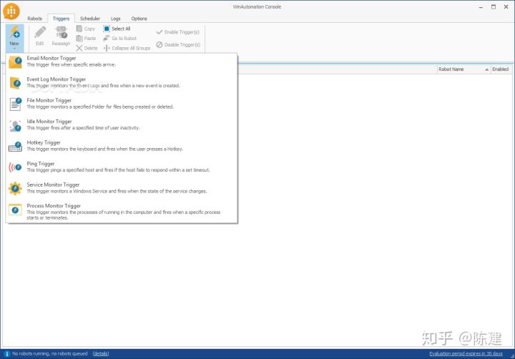Click Process Monitor description about running processes

coord(124,215)
